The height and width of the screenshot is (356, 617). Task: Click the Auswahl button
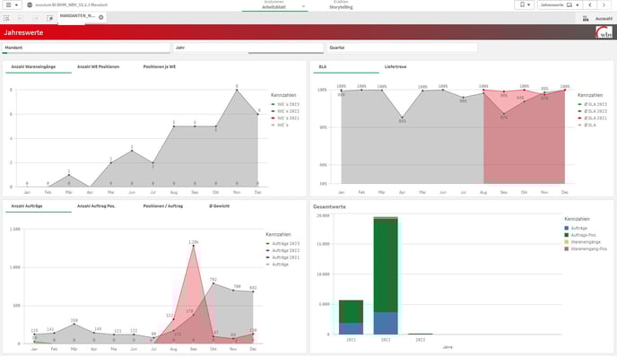[604, 19]
